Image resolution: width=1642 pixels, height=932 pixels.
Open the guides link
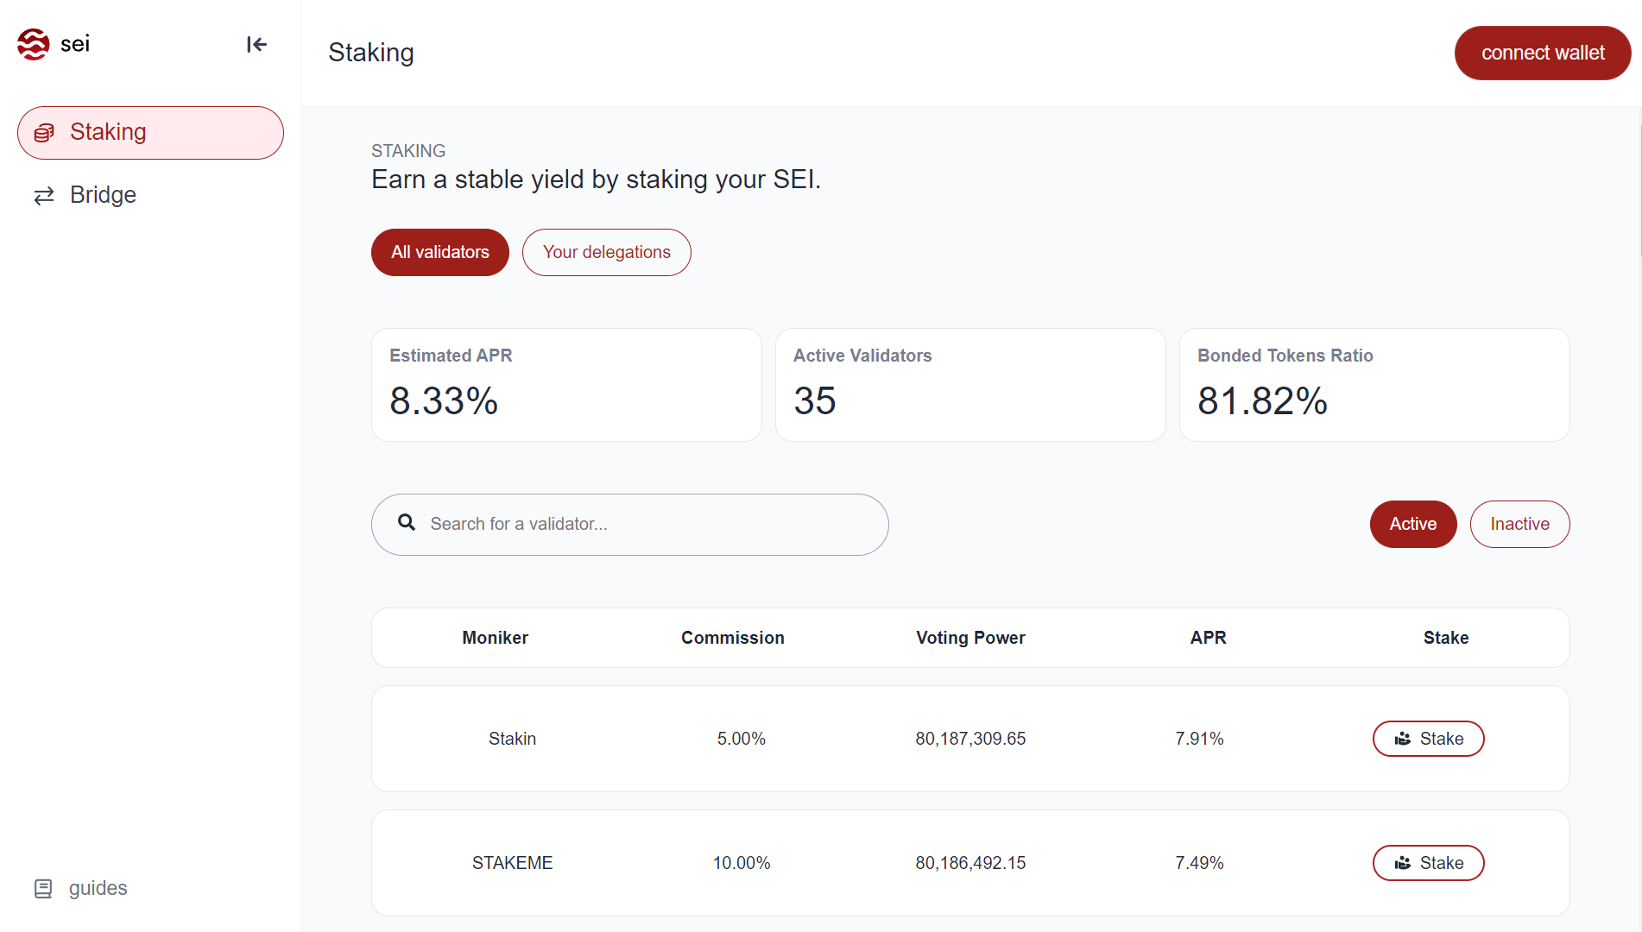click(80, 888)
